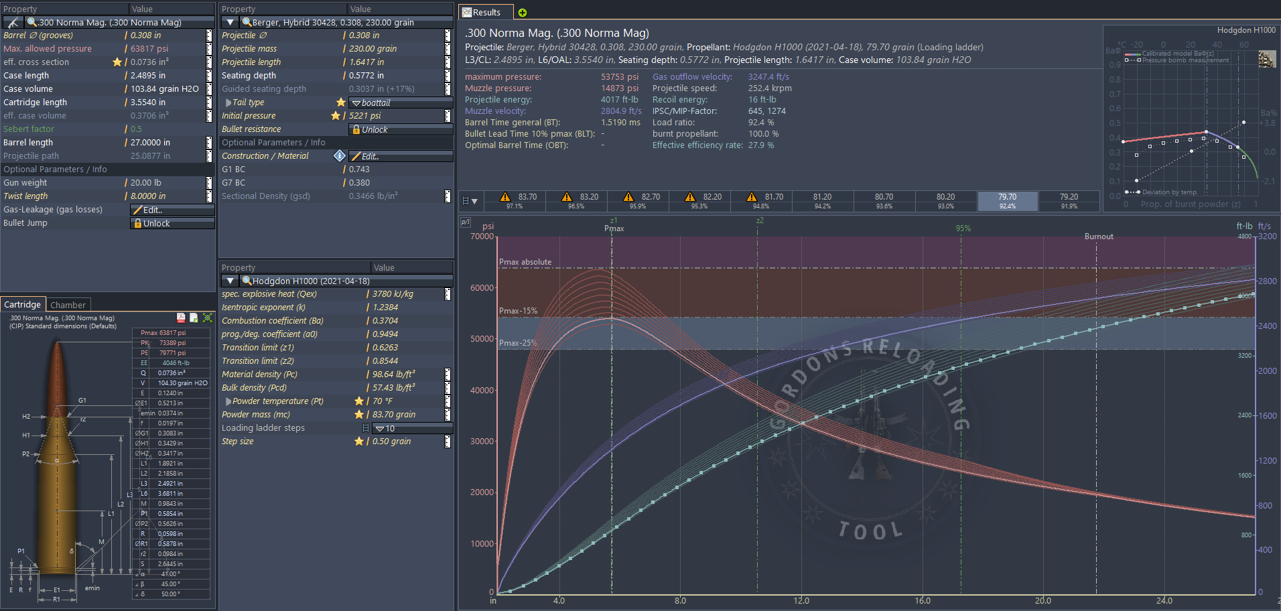Screen dimensions: 1281x611
Task: Click green fit-to-view icon in Cartridge panel
Action: 208,318
